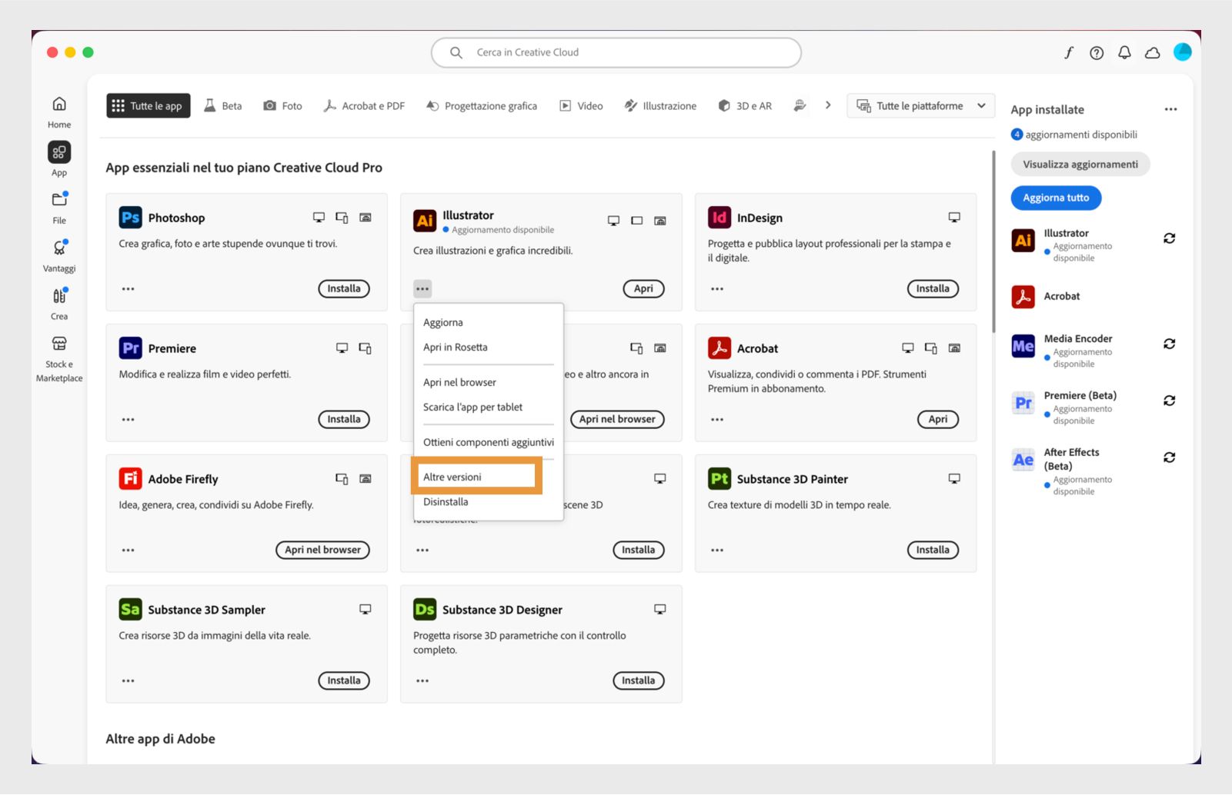Select Ottieni componenti aggiuntivi
Viewport: 1232px width, 795px height.
tap(489, 442)
